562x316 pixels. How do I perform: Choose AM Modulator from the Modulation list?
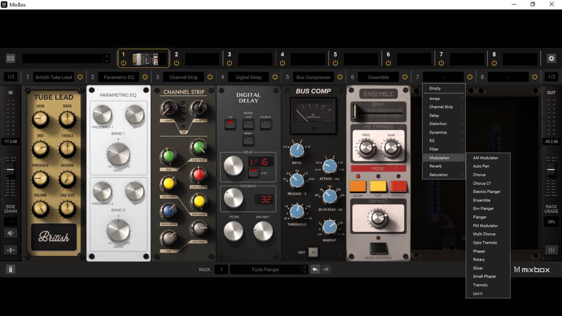click(x=488, y=158)
